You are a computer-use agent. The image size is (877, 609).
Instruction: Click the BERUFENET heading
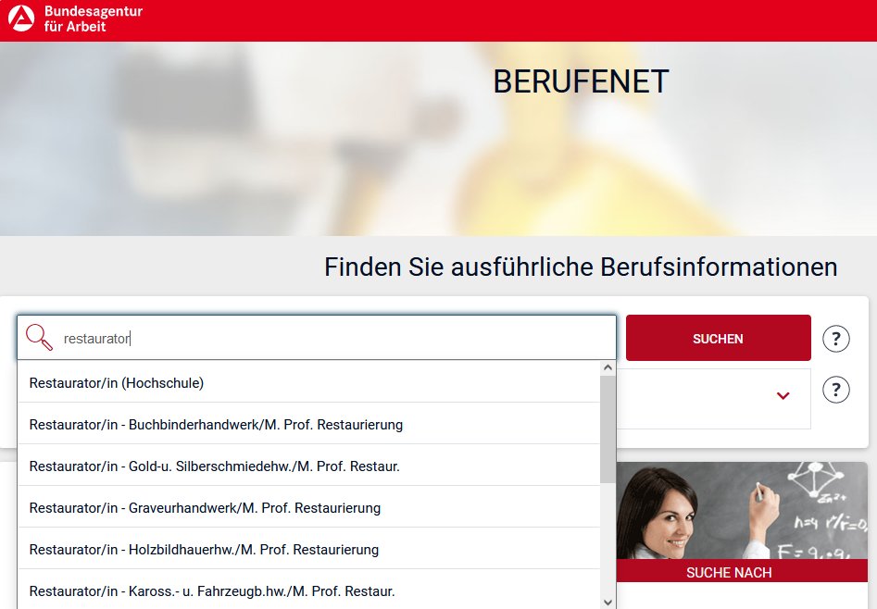(581, 81)
